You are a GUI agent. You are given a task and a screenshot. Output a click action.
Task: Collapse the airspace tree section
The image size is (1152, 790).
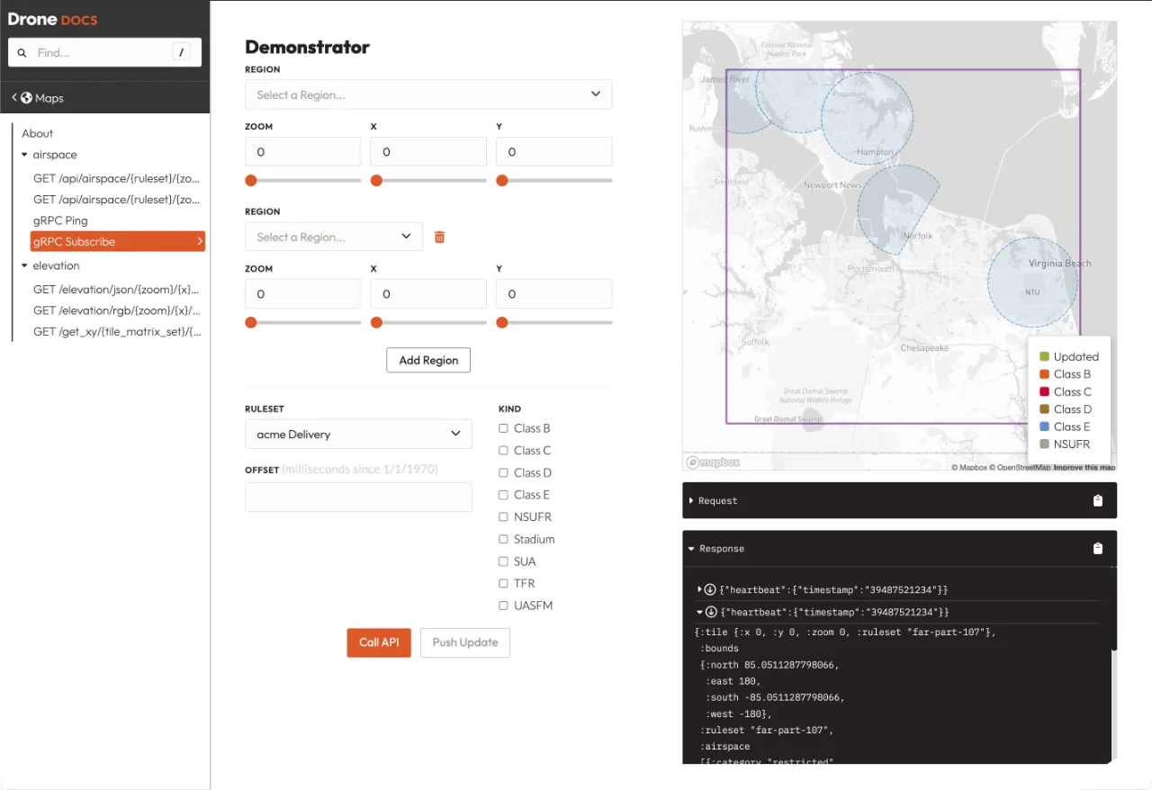coord(24,155)
